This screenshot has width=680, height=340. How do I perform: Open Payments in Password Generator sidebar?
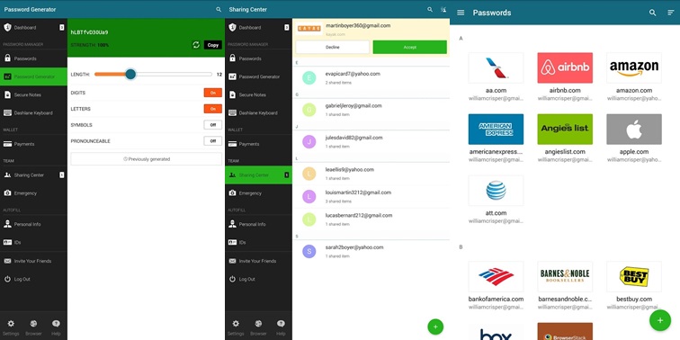click(33, 144)
